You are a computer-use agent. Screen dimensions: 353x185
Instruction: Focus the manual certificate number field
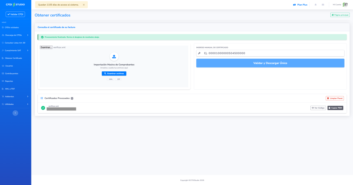pyautogui.click(x=270, y=53)
